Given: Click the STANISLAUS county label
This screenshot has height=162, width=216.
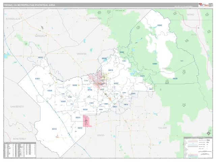Looking at the screenshot, I should (13, 19).
